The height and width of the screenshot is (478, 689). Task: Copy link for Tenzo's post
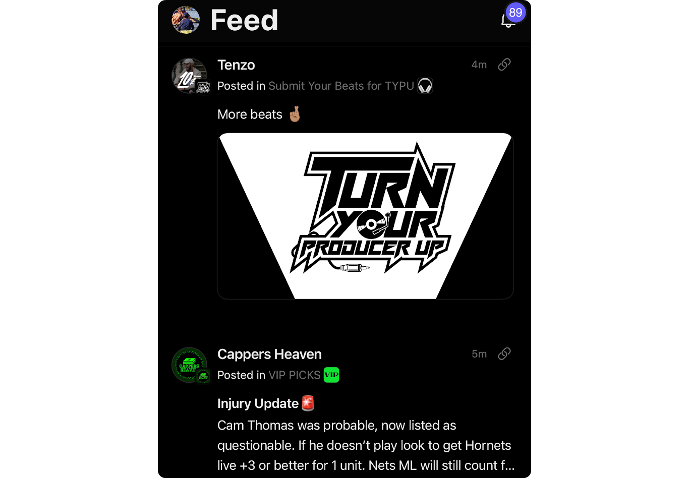pos(504,65)
